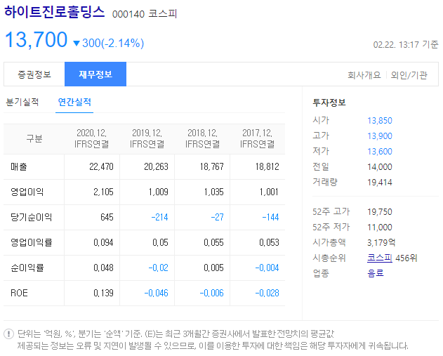The width and height of the screenshot is (443, 356).
Task: Click the 당기순이익 row label
Action: point(31,217)
